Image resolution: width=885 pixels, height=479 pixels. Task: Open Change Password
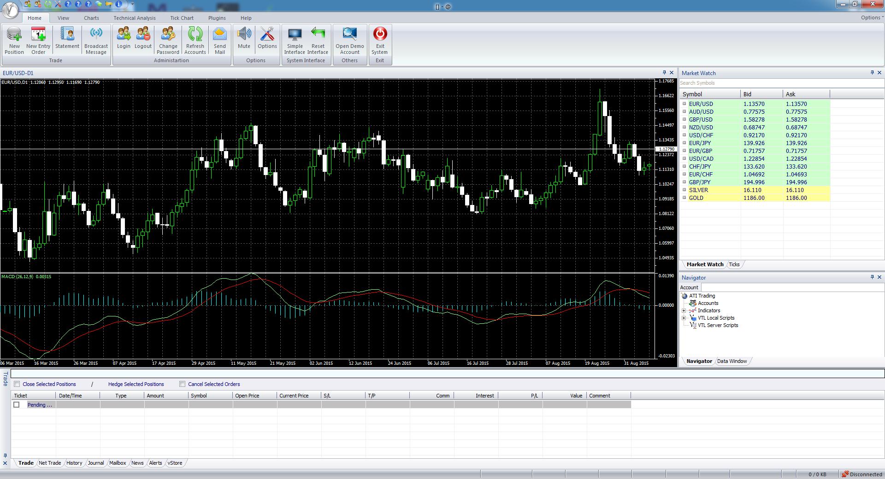click(x=168, y=41)
